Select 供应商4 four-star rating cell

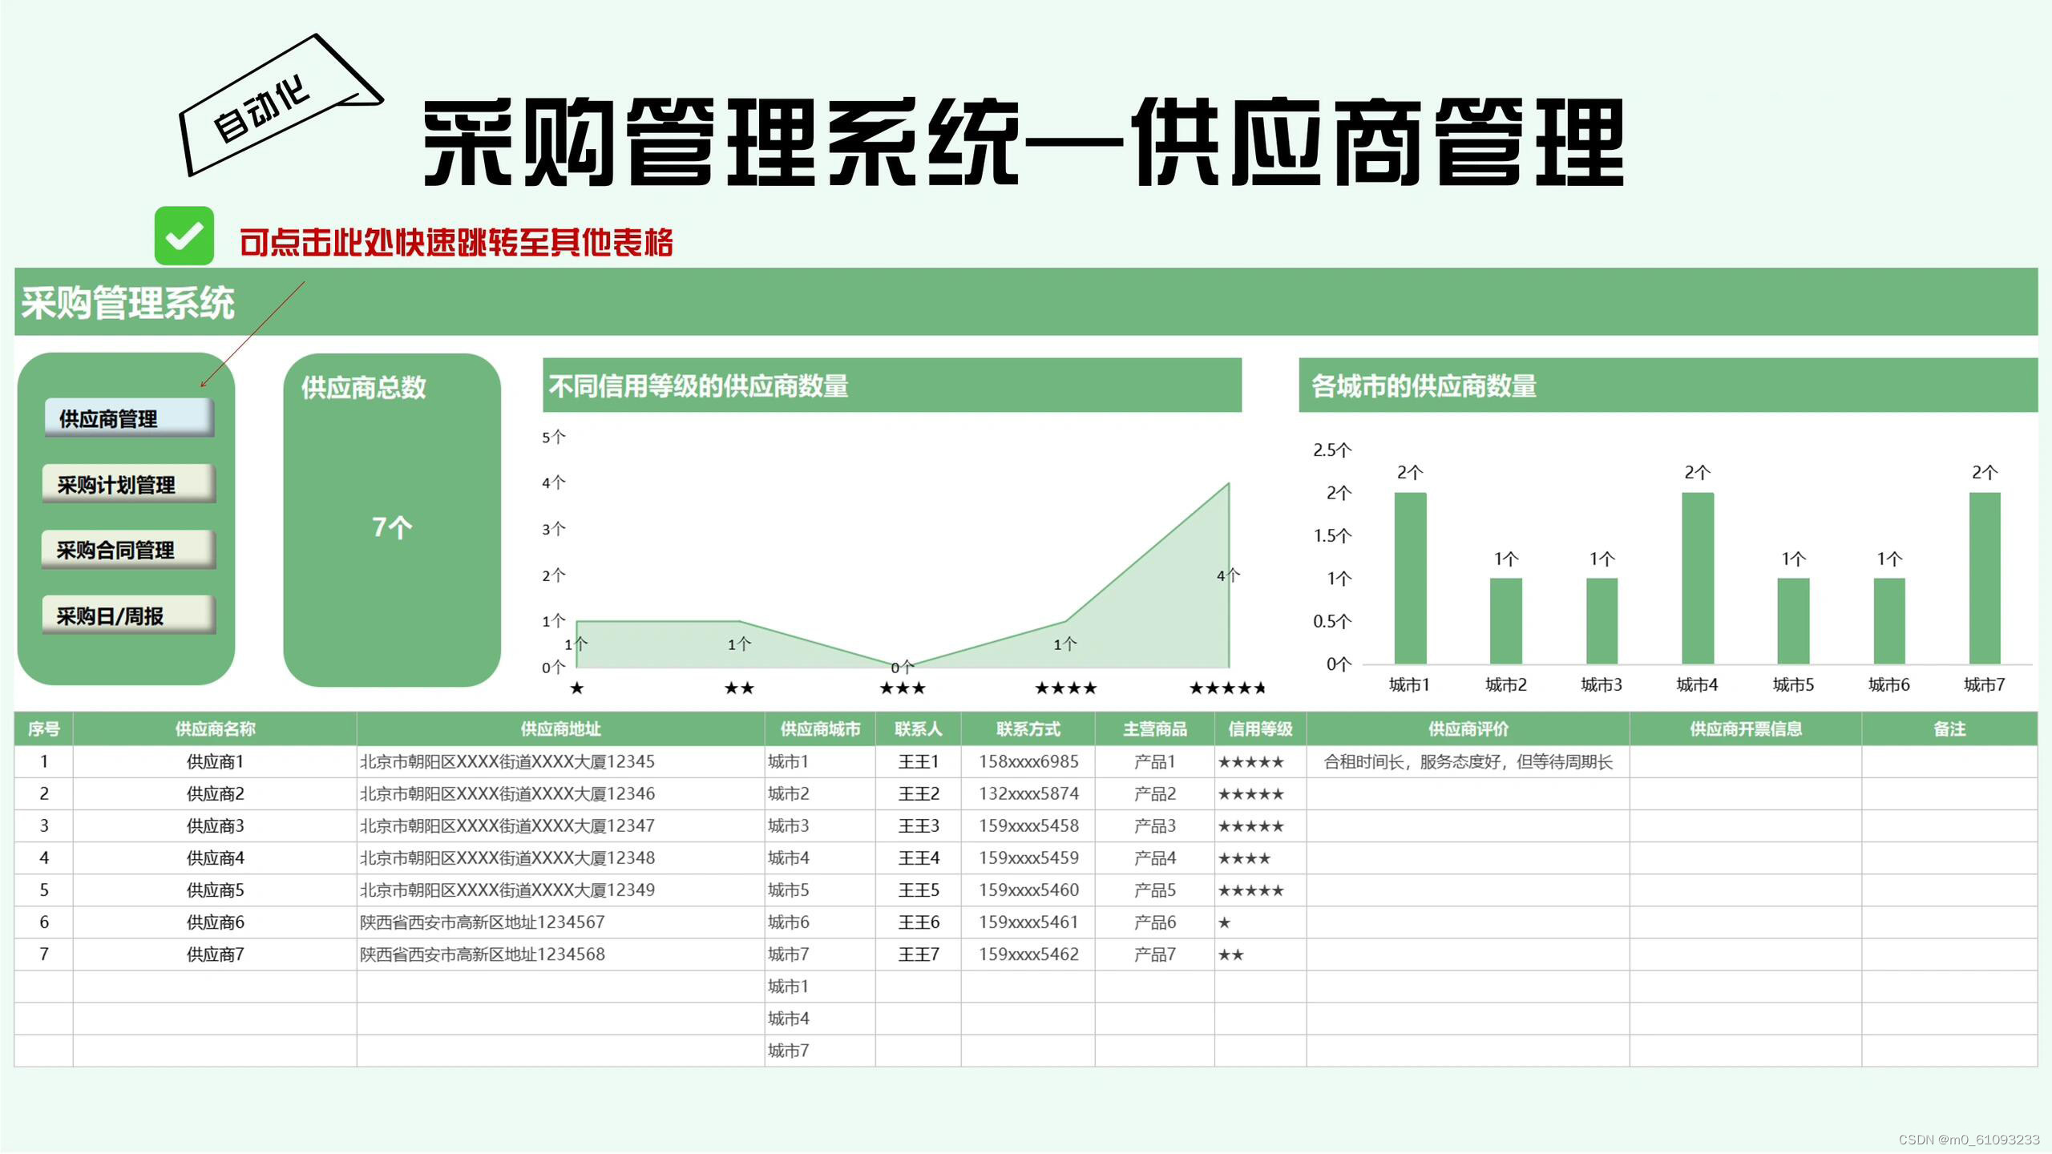pyautogui.click(x=1244, y=858)
